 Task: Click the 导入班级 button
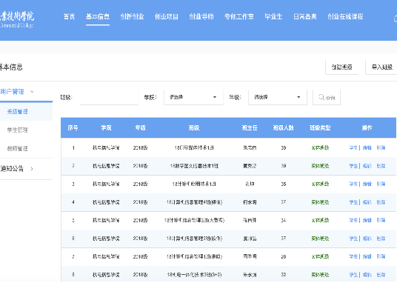(x=381, y=67)
